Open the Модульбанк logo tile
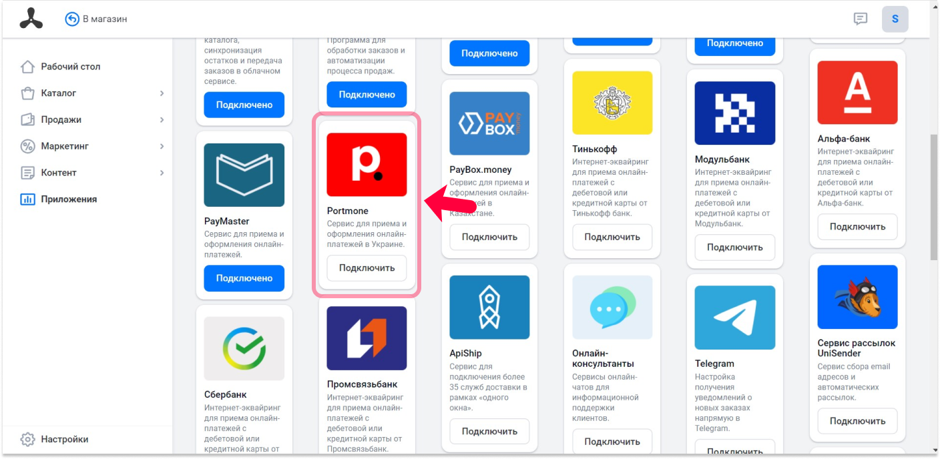The height and width of the screenshot is (459, 940). pyautogui.click(x=735, y=113)
